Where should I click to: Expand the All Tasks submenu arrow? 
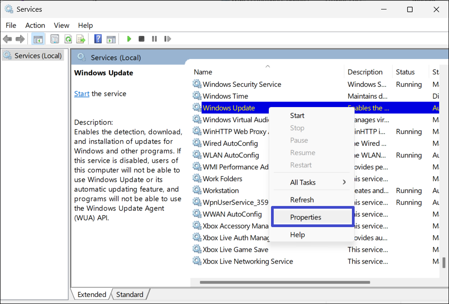tap(344, 182)
